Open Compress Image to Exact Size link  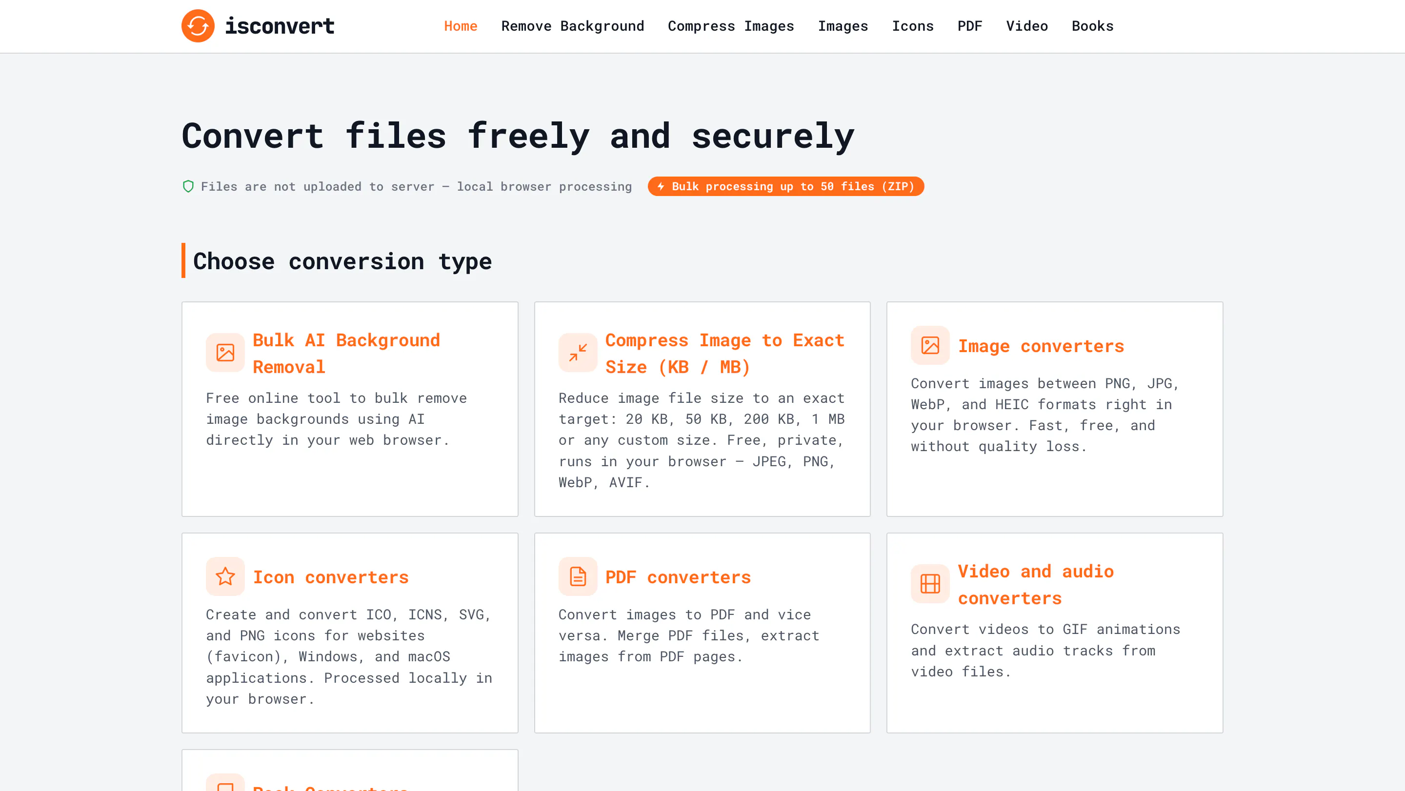[725, 353]
